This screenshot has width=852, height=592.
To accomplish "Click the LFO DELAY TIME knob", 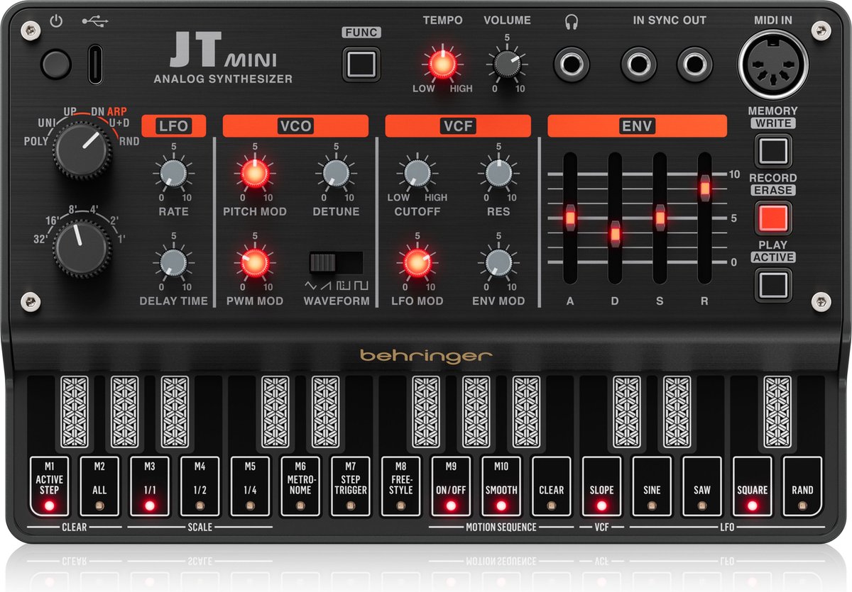I will tap(173, 262).
